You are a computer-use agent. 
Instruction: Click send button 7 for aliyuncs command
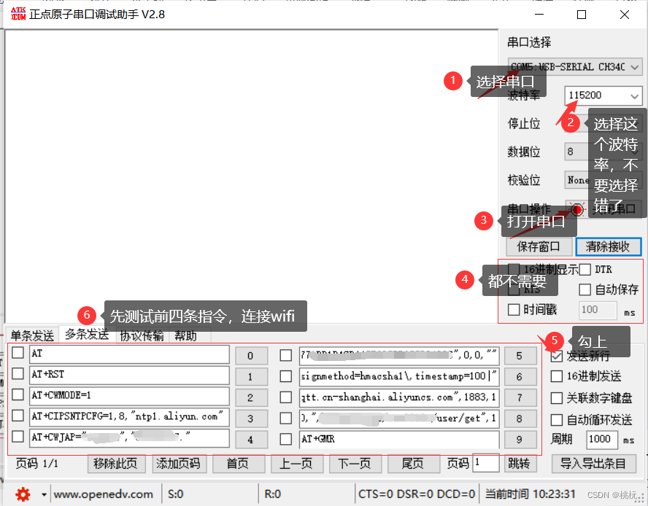point(520,398)
